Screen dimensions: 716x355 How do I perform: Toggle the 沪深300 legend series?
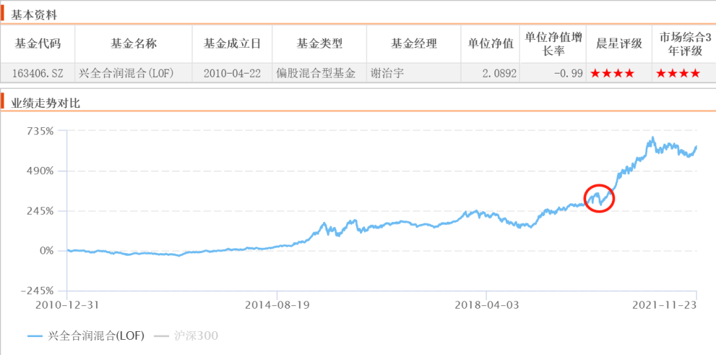(x=186, y=336)
